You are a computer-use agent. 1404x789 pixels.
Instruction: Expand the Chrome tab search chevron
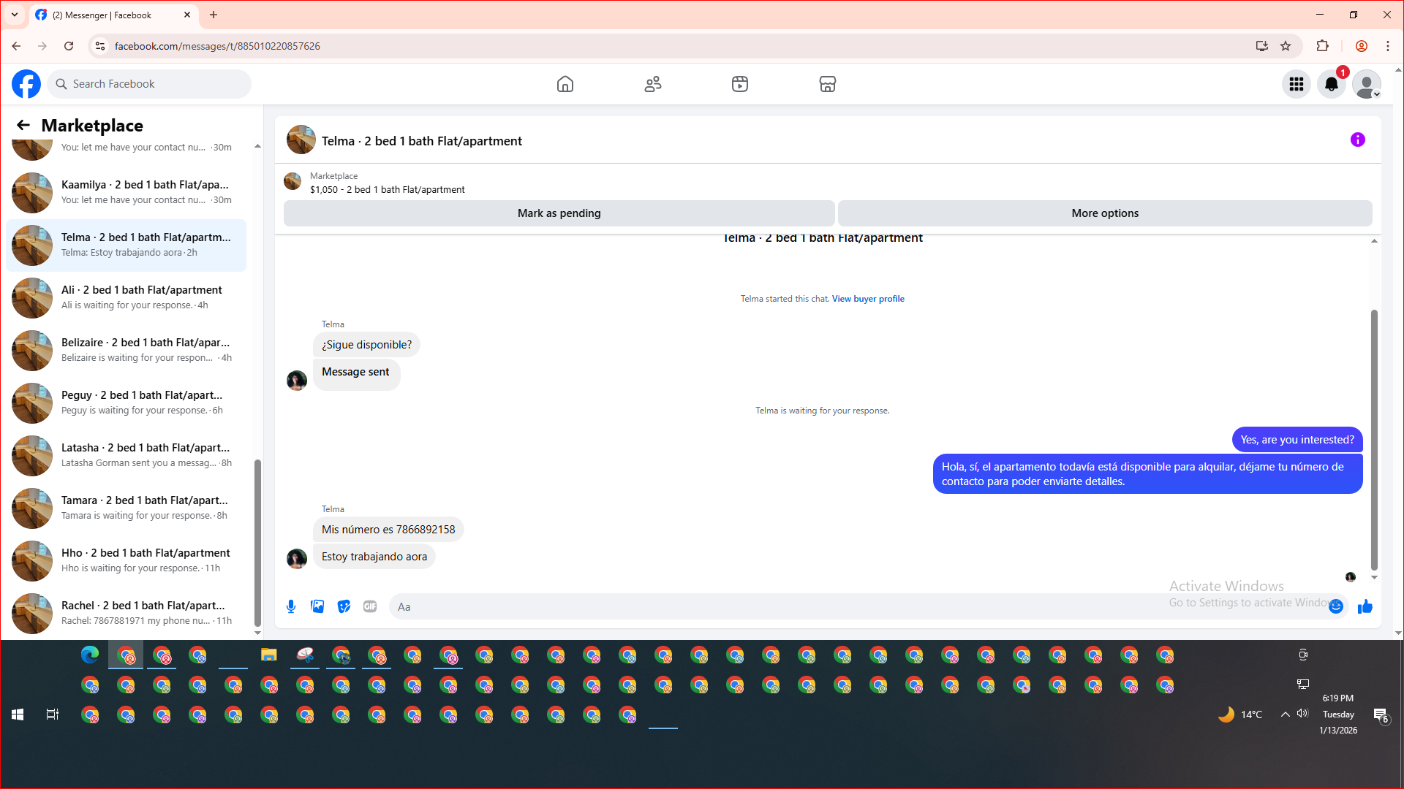click(x=14, y=15)
